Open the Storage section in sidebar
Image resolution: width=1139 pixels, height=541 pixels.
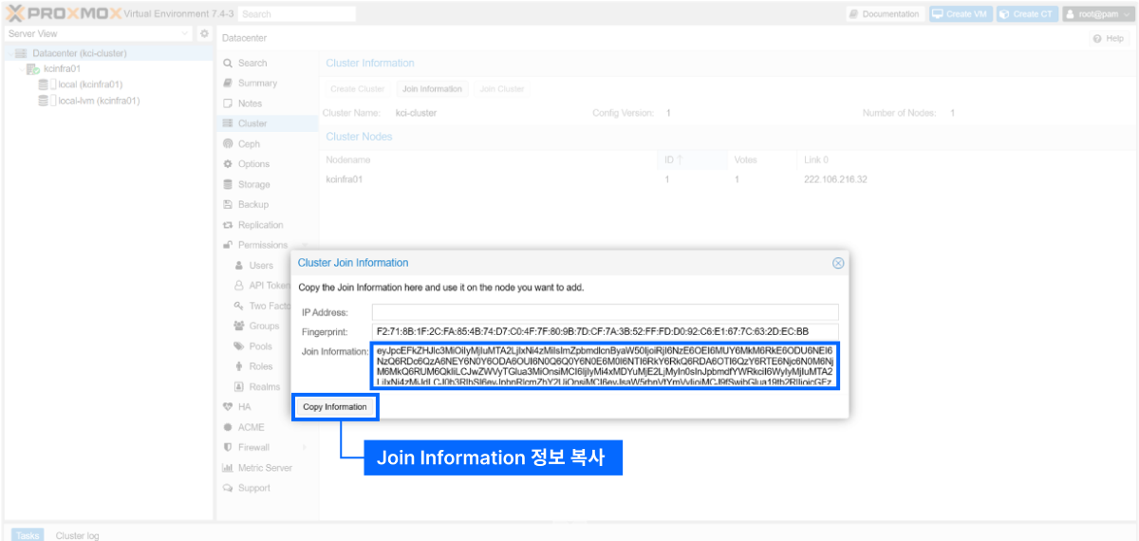[x=253, y=184]
